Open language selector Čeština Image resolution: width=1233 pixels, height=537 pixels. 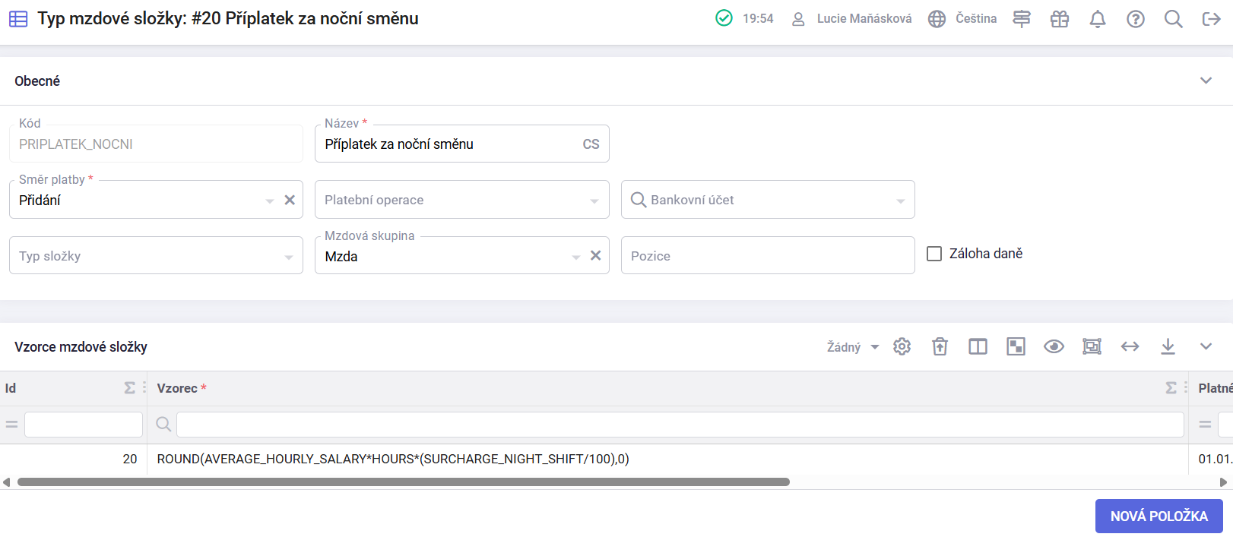pos(962,19)
